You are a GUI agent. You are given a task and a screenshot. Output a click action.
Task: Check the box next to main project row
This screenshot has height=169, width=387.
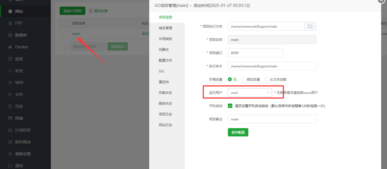coord(65,34)
